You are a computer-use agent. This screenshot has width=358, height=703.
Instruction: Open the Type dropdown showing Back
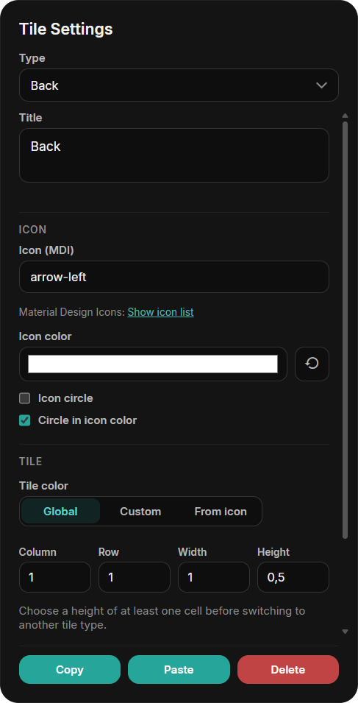tap(179, 85)
